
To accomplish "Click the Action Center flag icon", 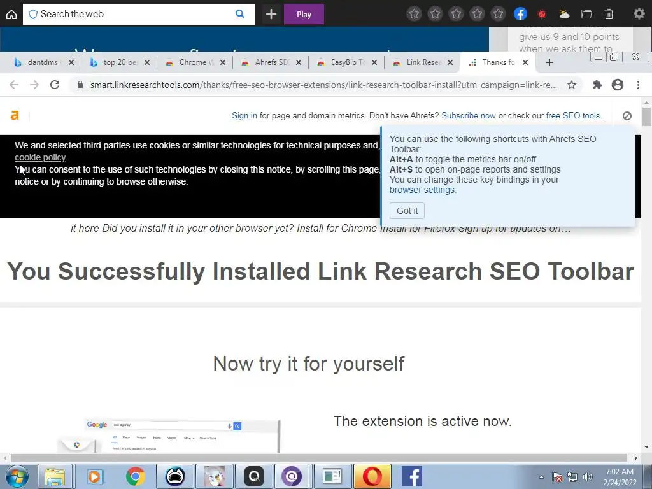I will click(x=557, y=477).
